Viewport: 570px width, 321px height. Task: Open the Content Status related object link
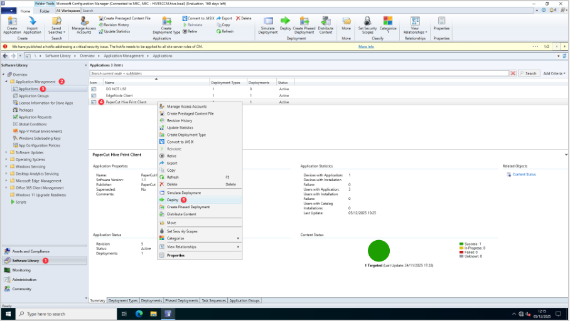click(524, 174)
